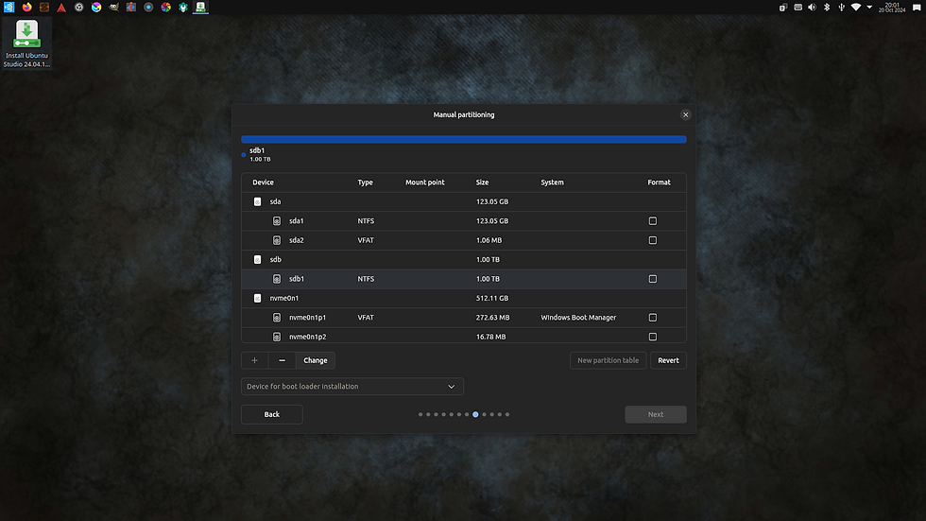Image resolution: width=926 pixels, height=521 pixels.
Task: Click the Next button
Action: pos(656,415)
